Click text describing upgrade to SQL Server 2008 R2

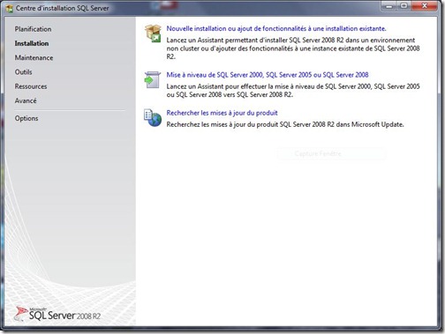tap(293, 91)
